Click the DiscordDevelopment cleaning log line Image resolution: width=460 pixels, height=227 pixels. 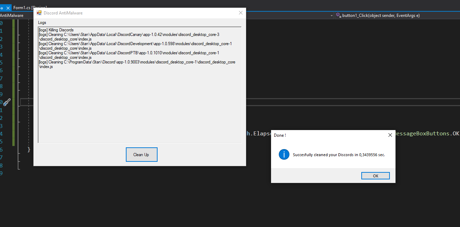[x=135, y=46]
